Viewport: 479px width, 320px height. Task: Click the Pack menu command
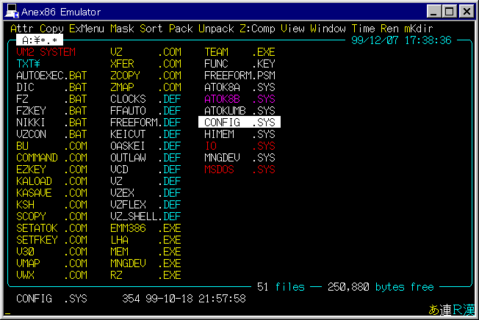point(181,29)
